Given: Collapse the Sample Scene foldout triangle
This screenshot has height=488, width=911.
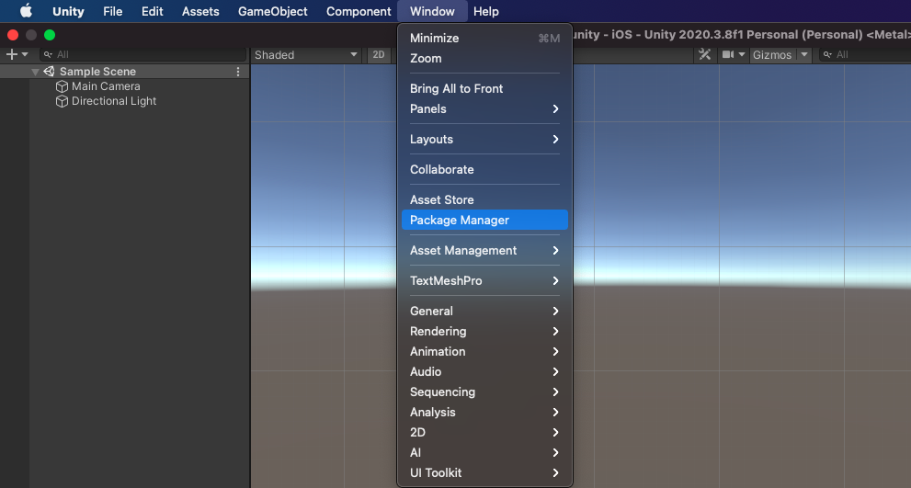Looking at the screenshot, I should [36, 72].
